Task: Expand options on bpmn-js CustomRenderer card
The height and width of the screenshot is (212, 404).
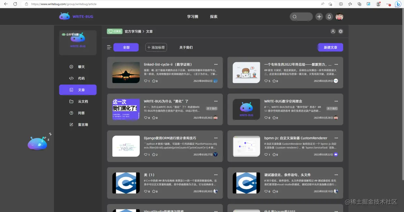Action: [x=336, y=138]
